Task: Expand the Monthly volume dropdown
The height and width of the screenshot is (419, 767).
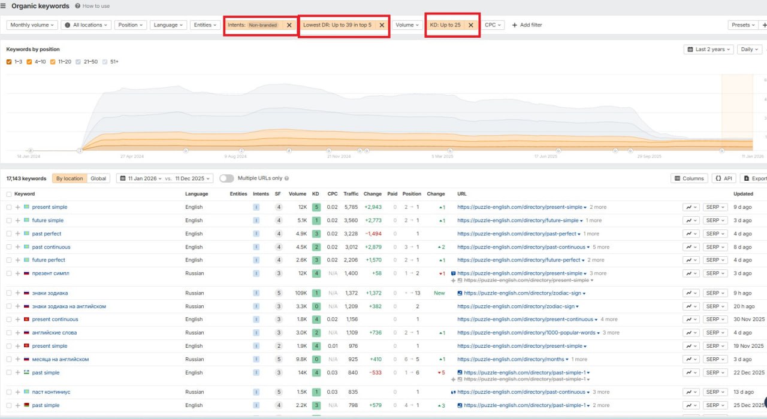Action: (x=32, y=25)
